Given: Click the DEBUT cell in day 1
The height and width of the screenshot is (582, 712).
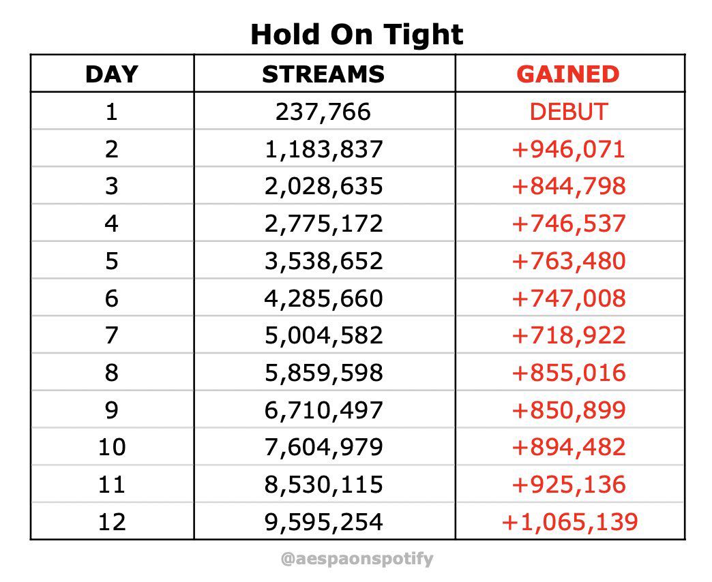Looking at the screenshot, I should pyautogui.click(x=569, y=112).
